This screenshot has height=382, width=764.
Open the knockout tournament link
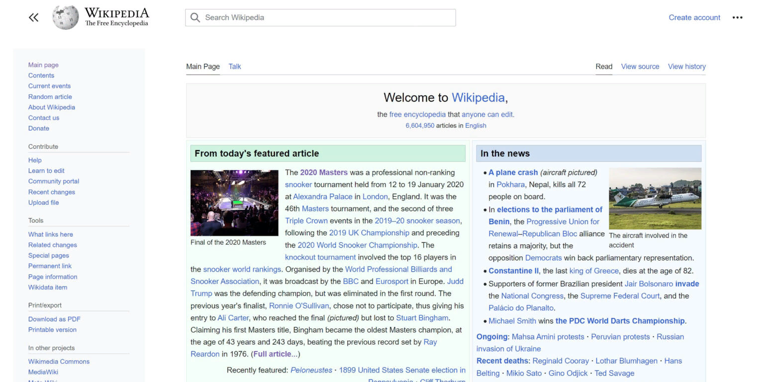(320, 257)
